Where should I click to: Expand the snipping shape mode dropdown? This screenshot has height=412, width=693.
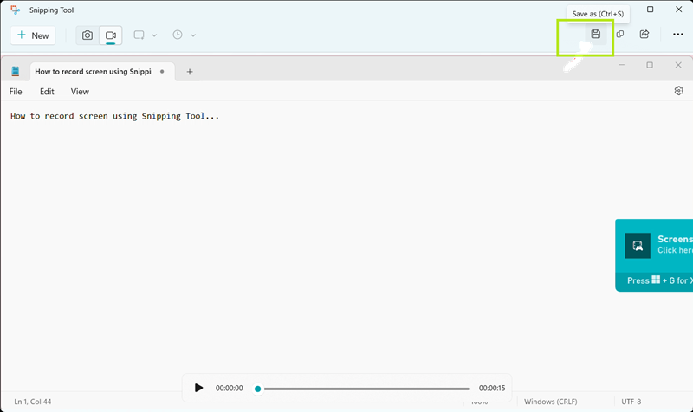tap(145, 35)
